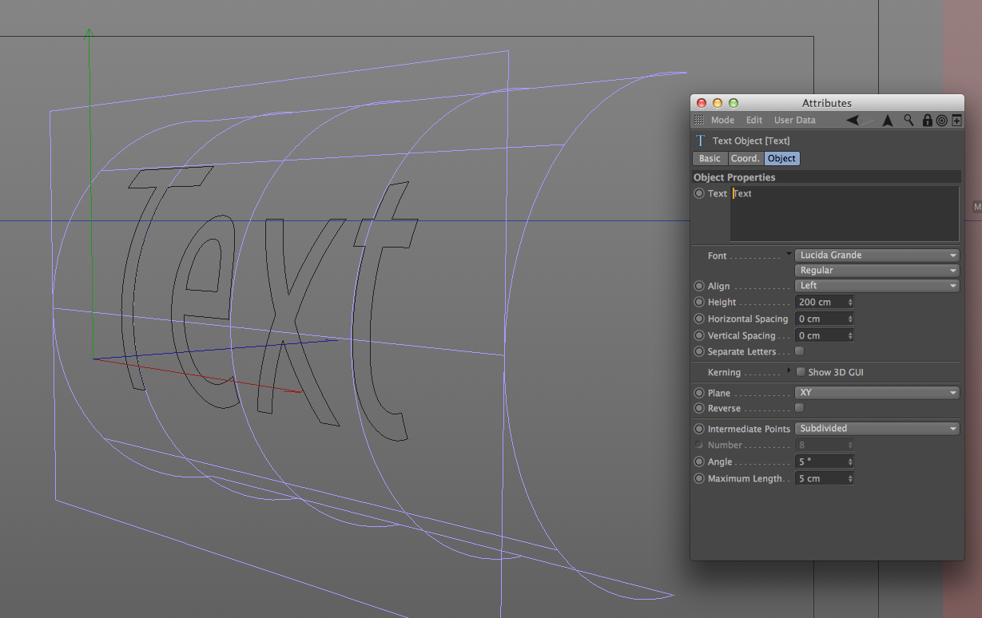Click the back arrow in Attributes toolbar
This screenshot has width=982, height=618.
pos(853,120)
